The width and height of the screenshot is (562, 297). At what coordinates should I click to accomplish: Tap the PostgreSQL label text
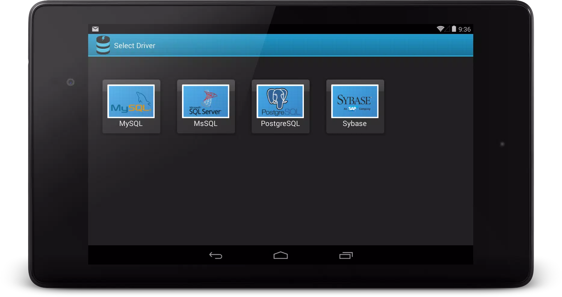pos(280,124)
